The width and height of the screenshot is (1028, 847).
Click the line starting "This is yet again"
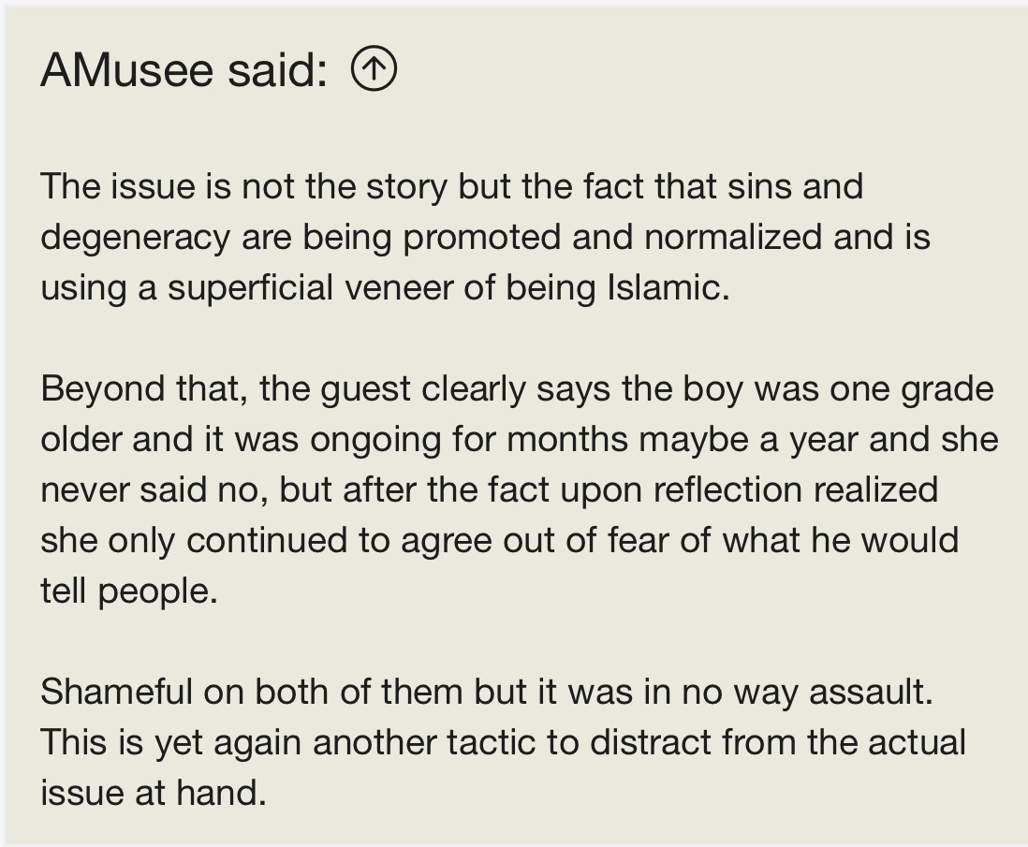point(503,742)
